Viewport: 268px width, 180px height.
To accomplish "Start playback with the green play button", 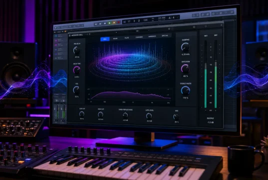I will click(x=110, y=23).
